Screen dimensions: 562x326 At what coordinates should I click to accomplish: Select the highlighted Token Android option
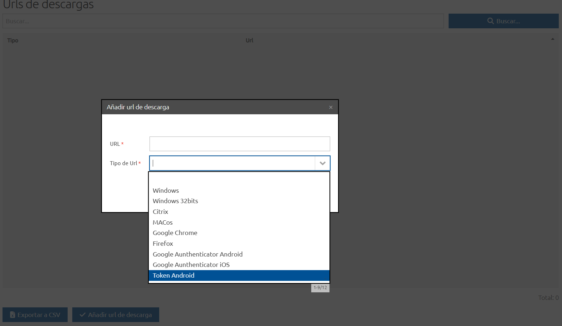[239, 275]
